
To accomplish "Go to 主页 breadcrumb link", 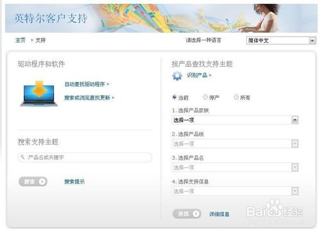I will (x=21, y=40).
